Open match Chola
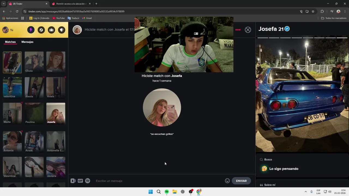Viewport: 349px width, 196px height. 34,62
